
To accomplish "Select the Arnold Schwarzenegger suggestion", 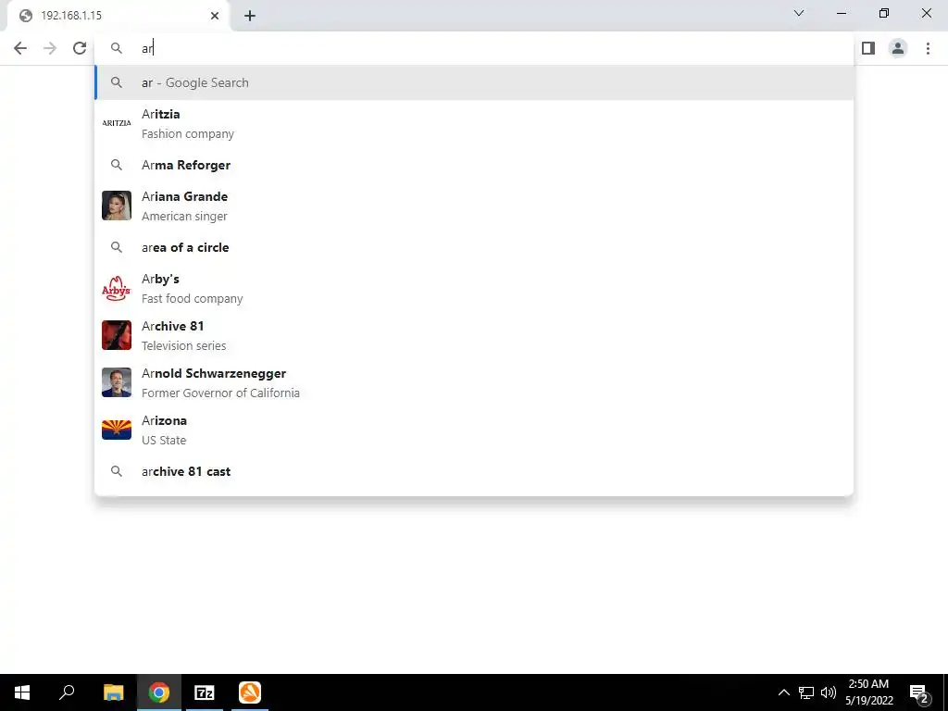I will [474, 382].
